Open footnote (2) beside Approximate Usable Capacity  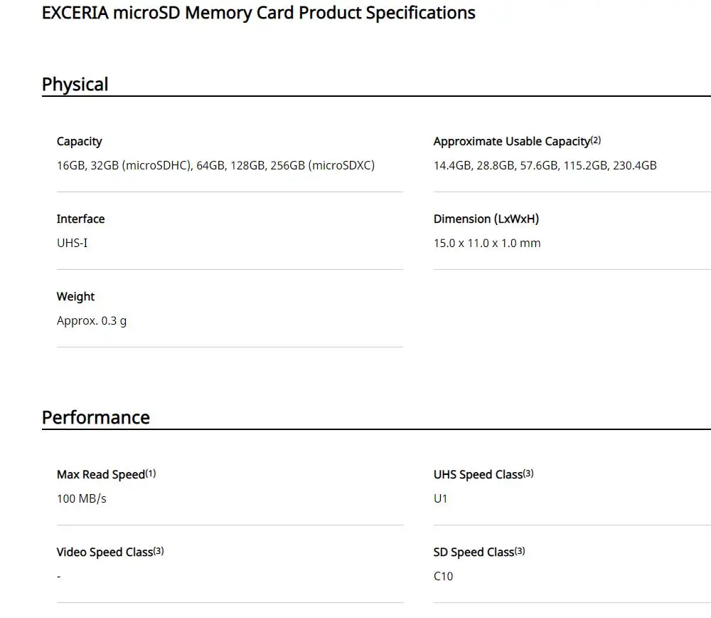click(596, 140)
